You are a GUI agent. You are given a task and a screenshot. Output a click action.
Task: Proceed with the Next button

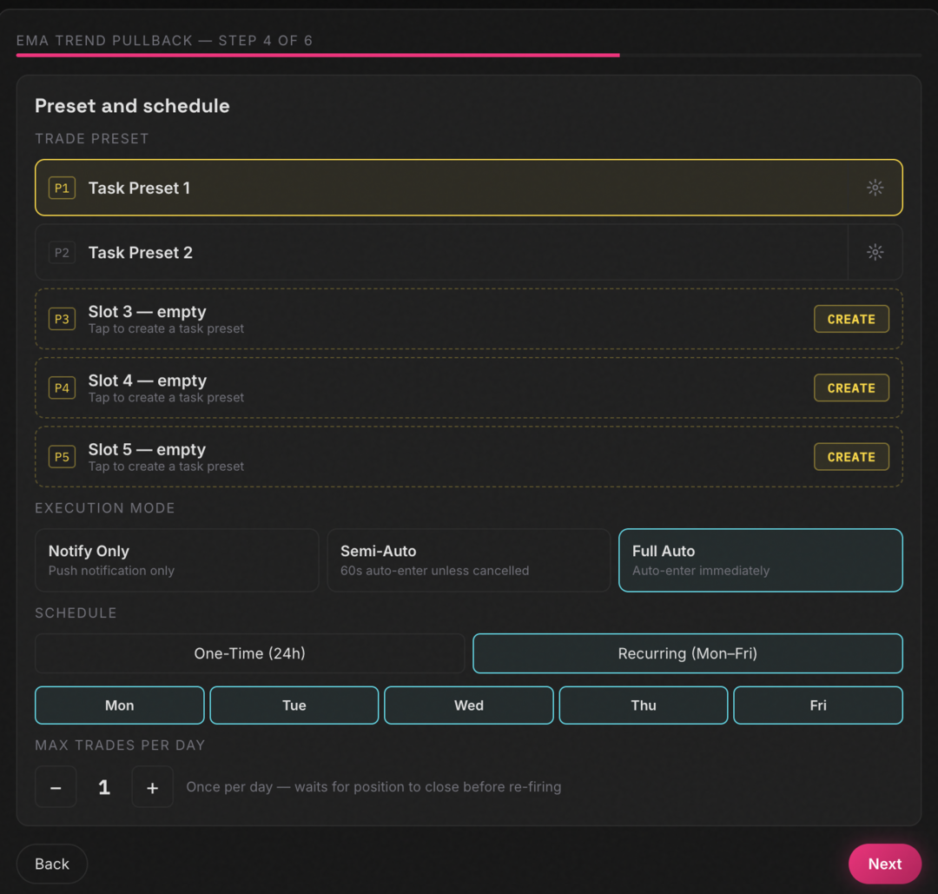(885, 864)
